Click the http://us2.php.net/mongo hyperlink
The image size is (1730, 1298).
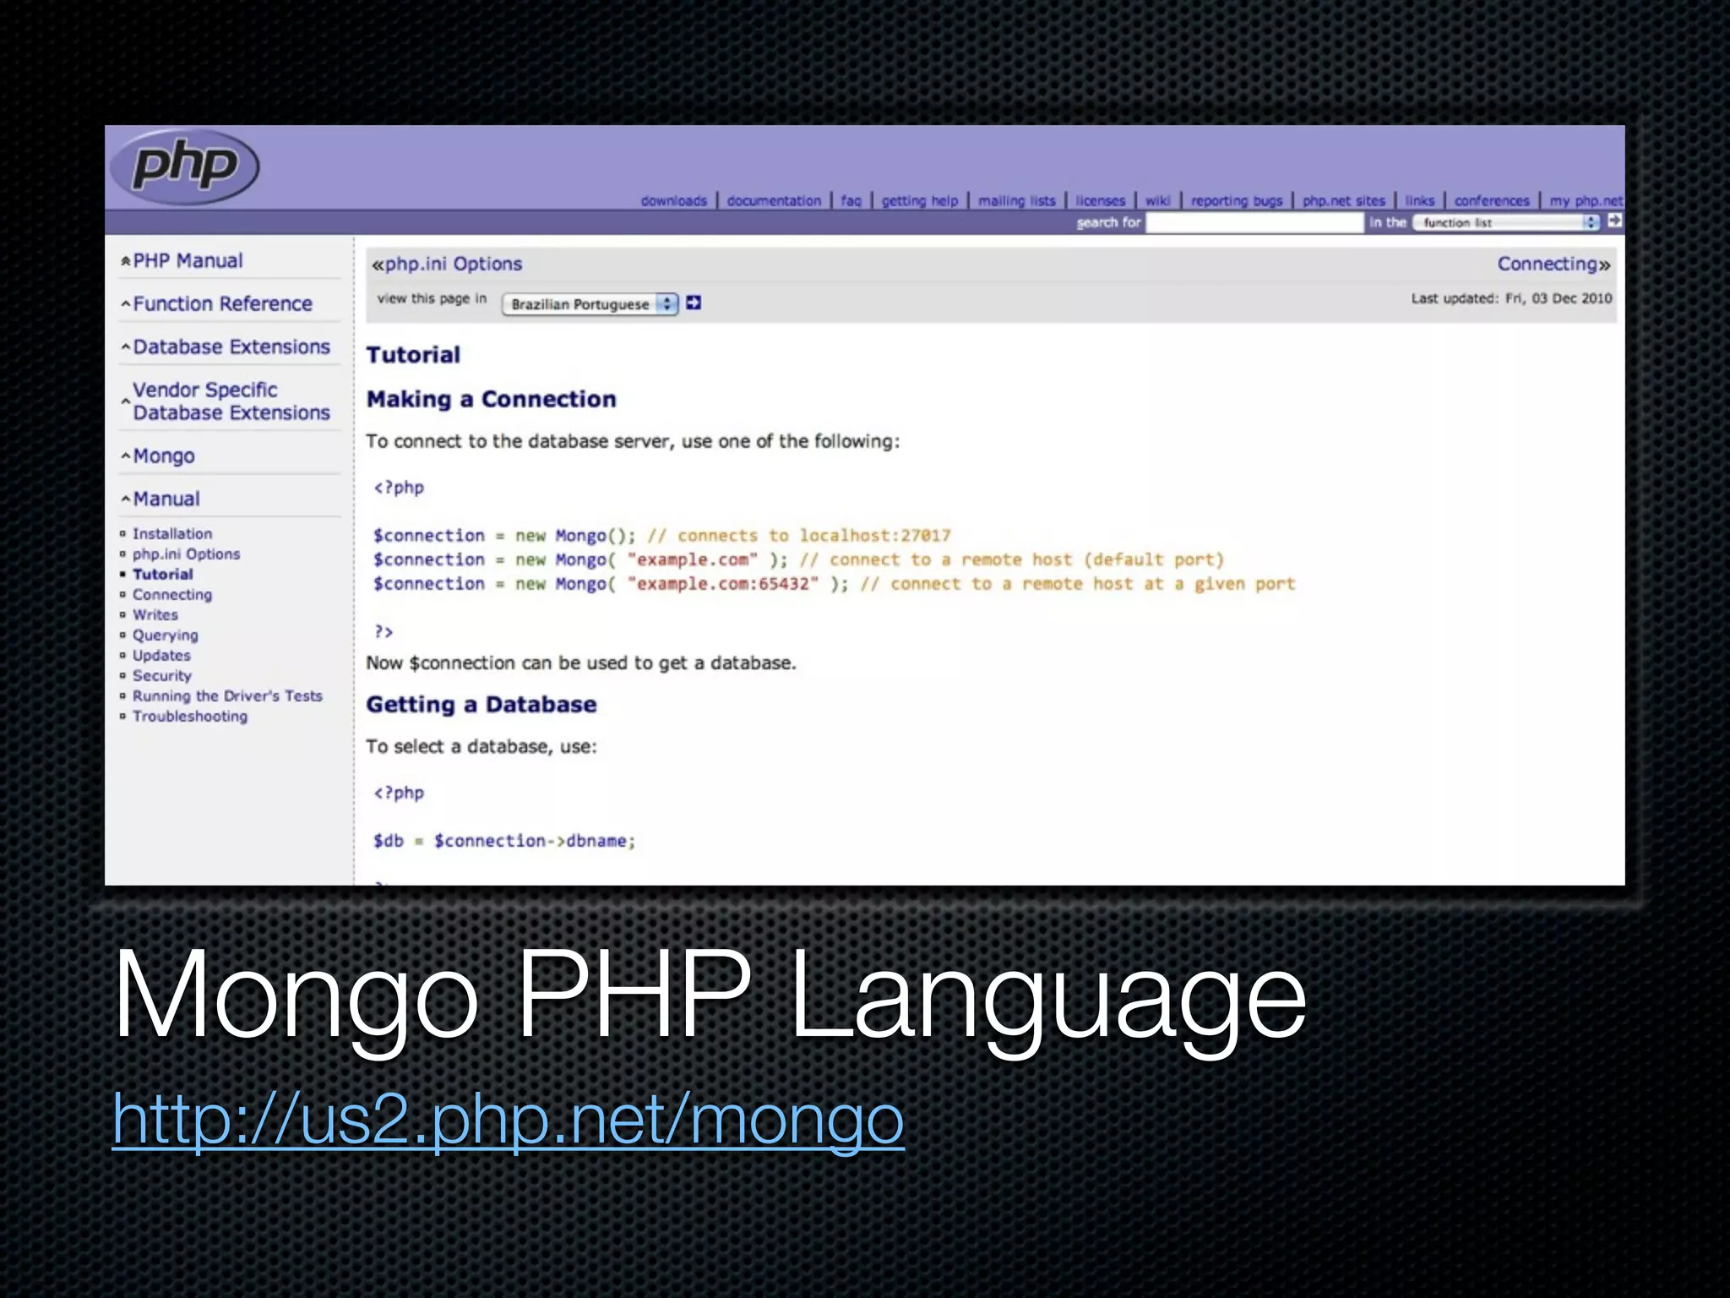[509, 1120]
